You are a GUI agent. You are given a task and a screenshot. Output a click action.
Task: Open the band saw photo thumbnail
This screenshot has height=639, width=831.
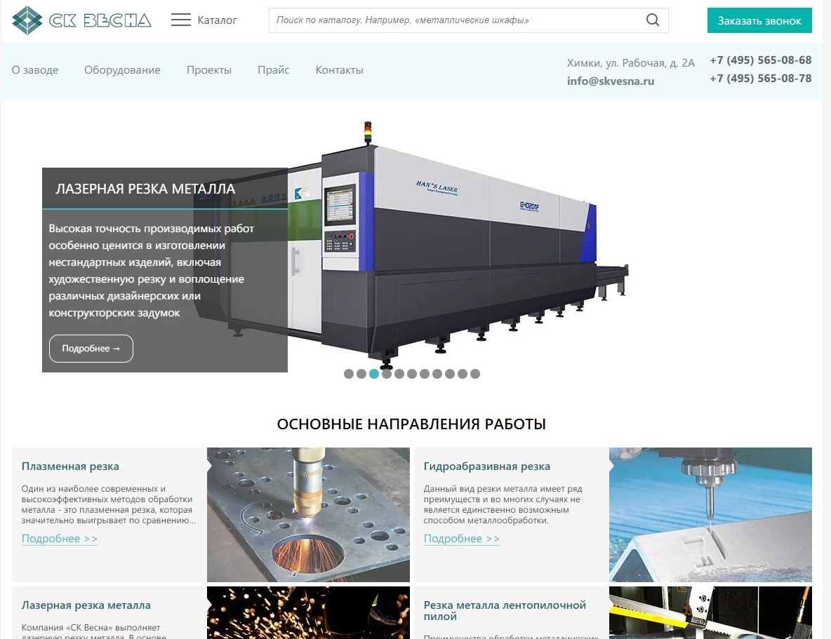pyautogui.click(x=710, y=612)
